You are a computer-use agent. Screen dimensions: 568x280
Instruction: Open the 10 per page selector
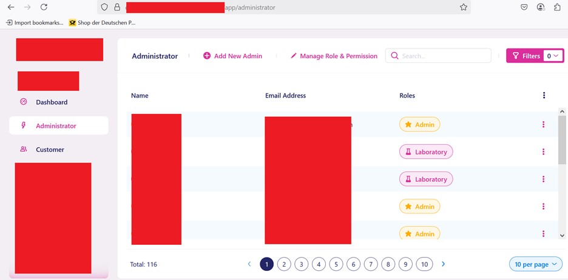pyautogui.click(x=536, y=264)
